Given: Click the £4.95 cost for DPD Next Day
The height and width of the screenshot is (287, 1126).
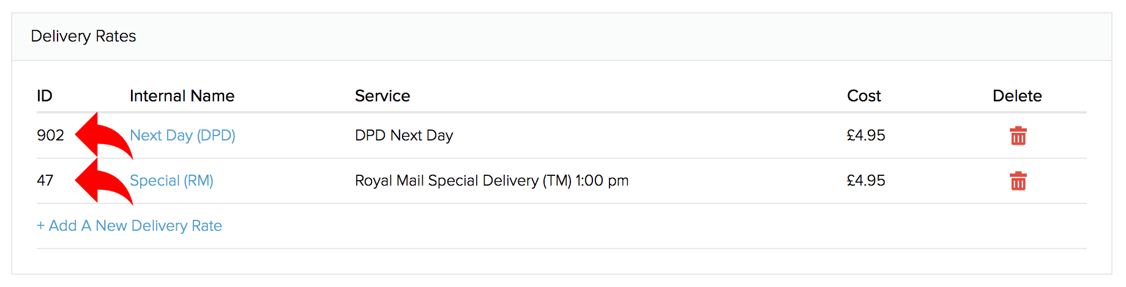Looking at the screenshot, I should pyautogui.click(x=866, y=136).
